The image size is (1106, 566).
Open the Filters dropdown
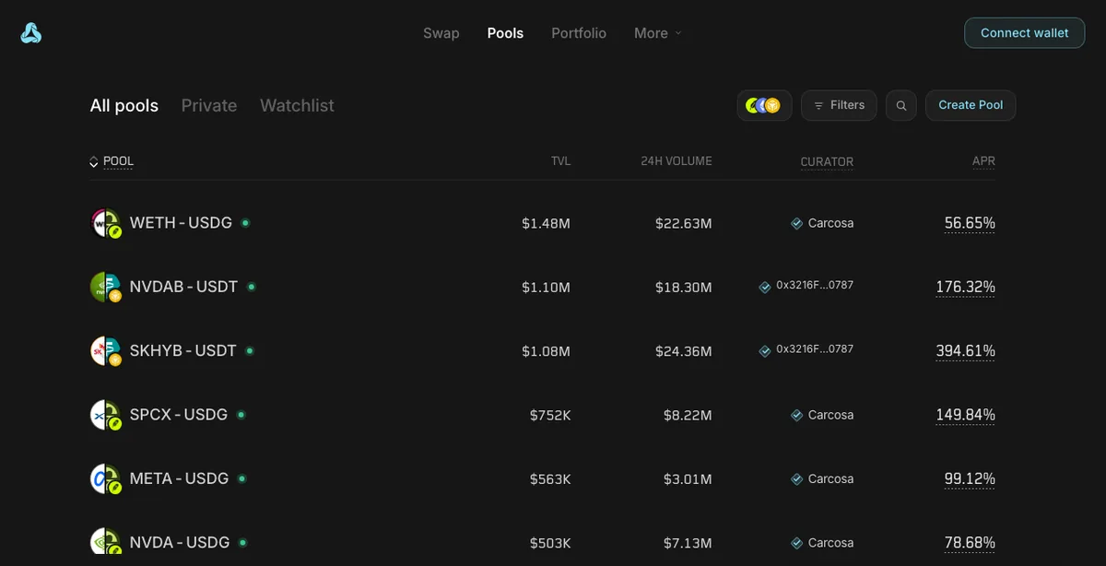pyautogui.click(x=839, y=106)
